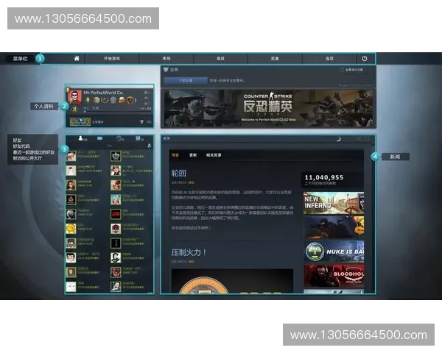Click the add friend icon
Viewport: 442px width, 353px height.
coord(149,146)
